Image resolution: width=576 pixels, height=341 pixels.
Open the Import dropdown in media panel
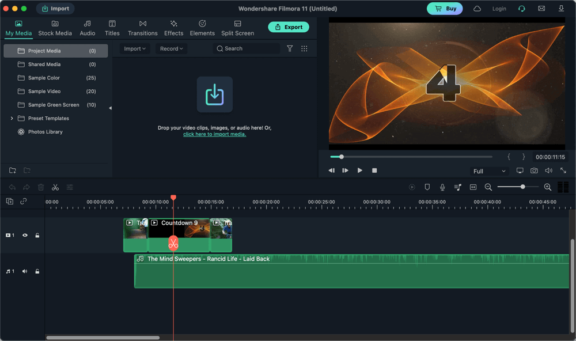point(135,49)
